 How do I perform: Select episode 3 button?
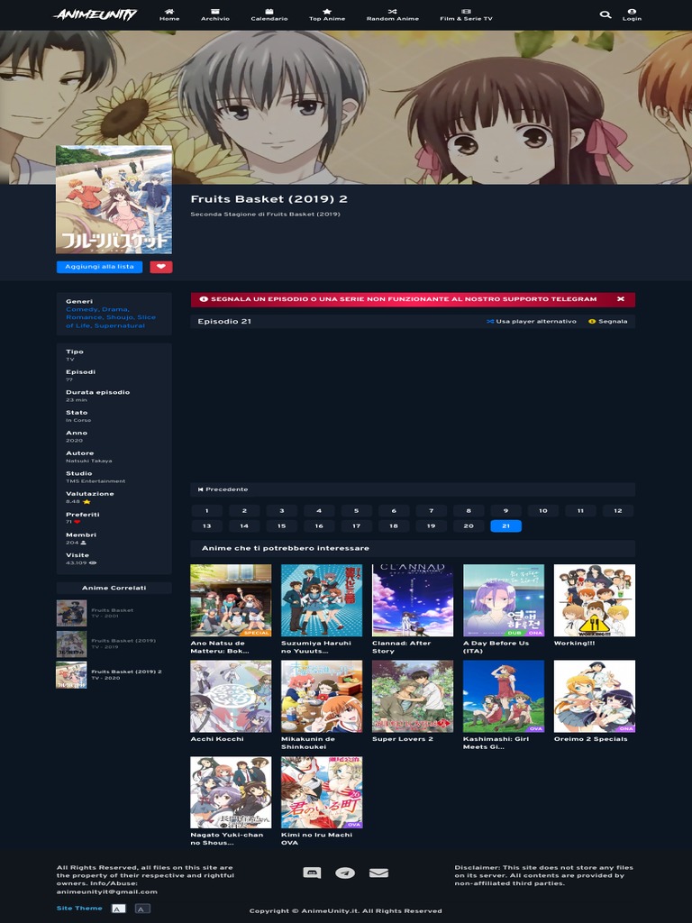(x=281, y=510)
